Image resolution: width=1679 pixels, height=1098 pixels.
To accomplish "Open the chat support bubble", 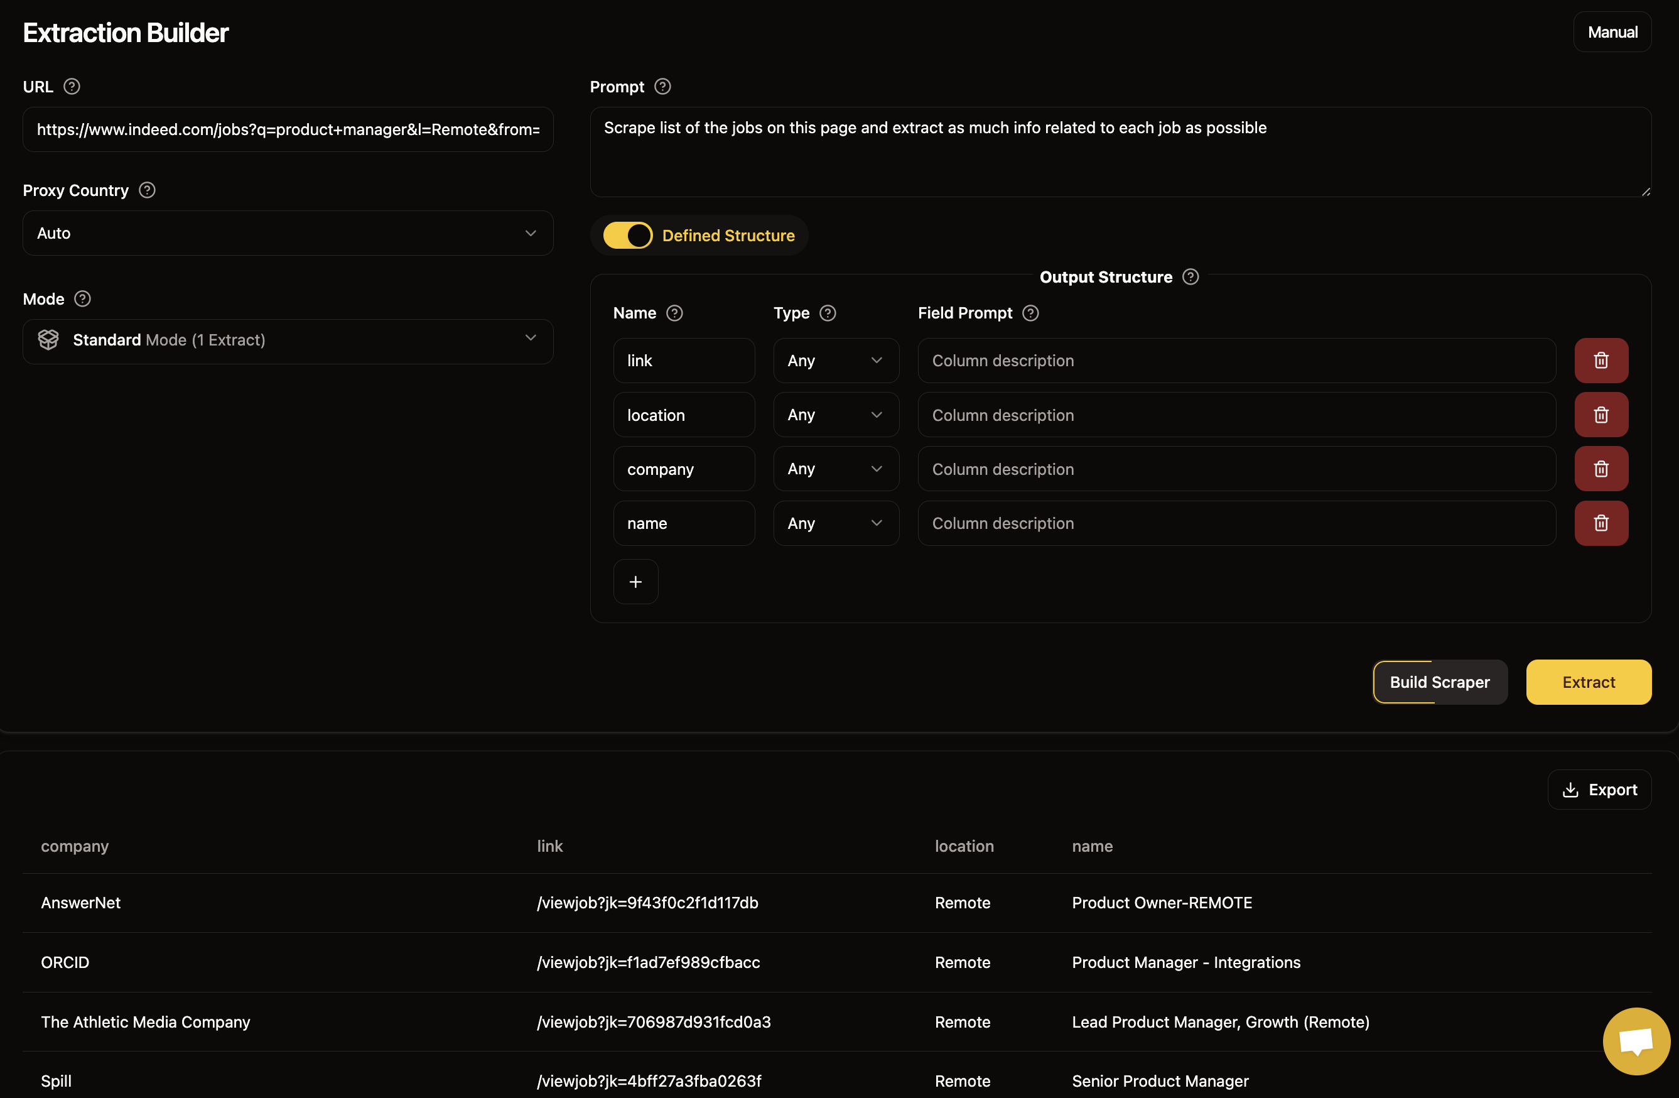I will pos(1635,1041).
